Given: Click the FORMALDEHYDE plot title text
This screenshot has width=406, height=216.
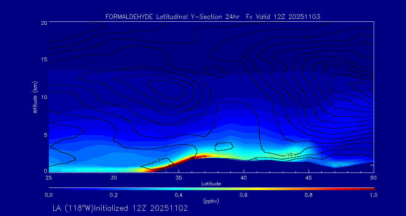Looking at the screenshot, I should point(212,16).
